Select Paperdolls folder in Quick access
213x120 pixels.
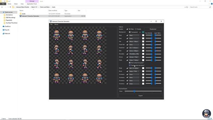(9, 20)
